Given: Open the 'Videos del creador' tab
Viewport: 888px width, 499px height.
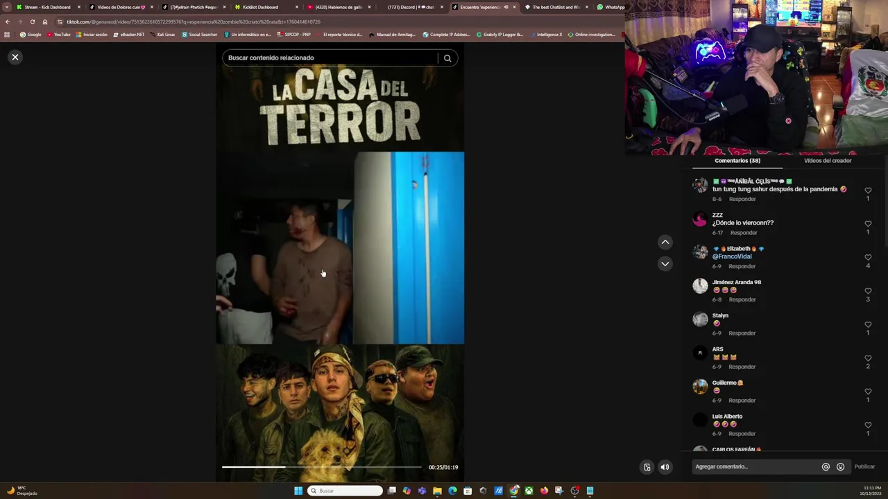Looking at the screenshot, I should click(x=827, y=161).
